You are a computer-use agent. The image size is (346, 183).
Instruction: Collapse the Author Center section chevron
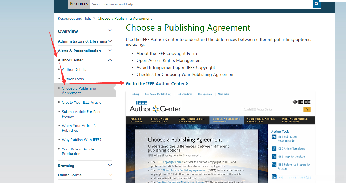(x=110, y=60)
